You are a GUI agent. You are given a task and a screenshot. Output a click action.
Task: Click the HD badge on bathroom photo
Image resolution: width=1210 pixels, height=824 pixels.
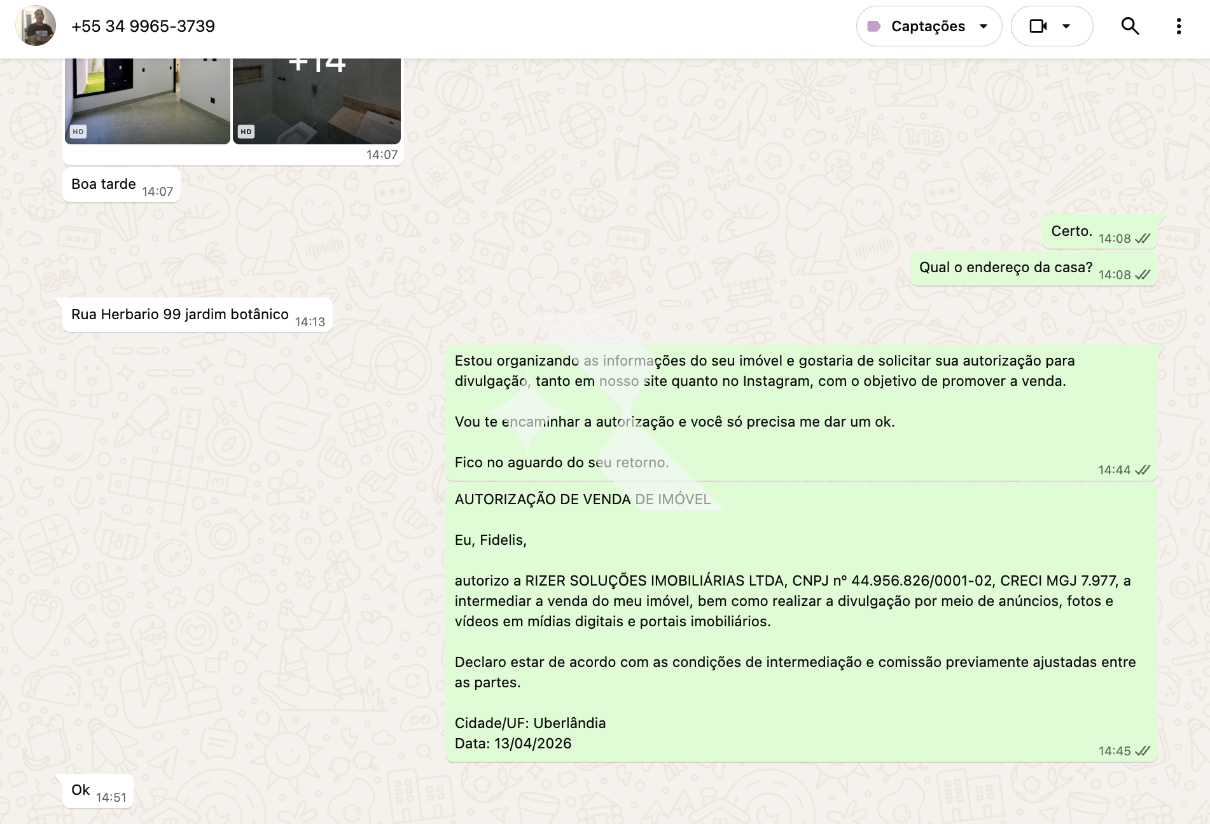pyautogui.click(x=246, y=132)
